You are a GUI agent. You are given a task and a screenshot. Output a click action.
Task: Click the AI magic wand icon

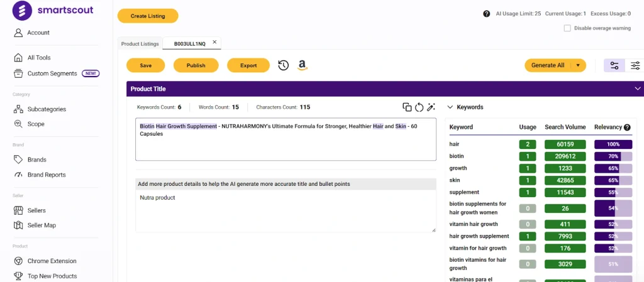(x=431, y=107)
